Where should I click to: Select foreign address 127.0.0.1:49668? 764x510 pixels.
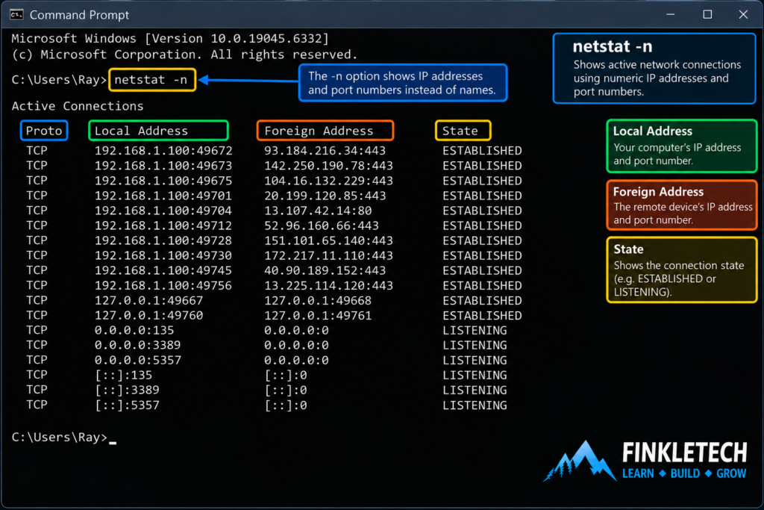tap(318, 301)
